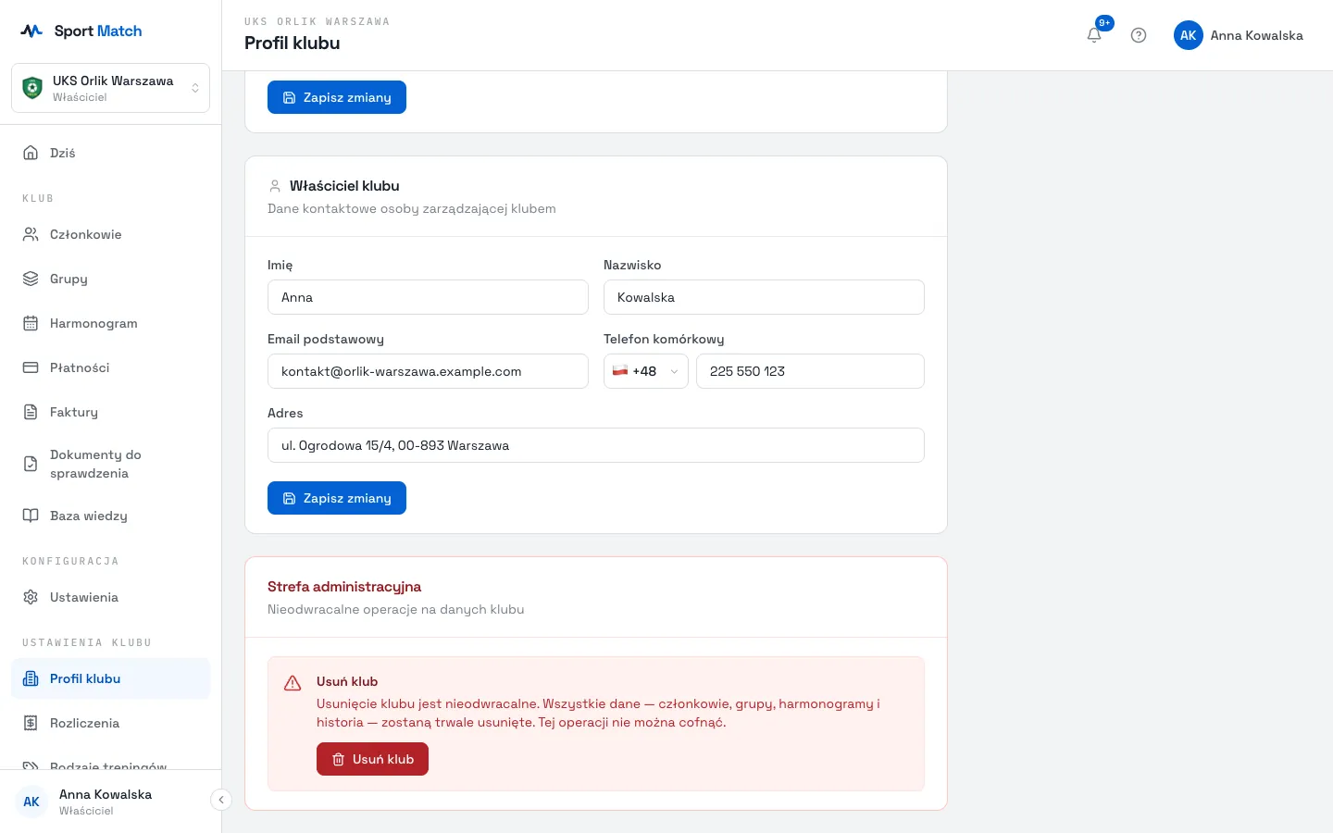1333x833 pixels.
Task: Click the Email podstawowy input field
Action: 428,371
